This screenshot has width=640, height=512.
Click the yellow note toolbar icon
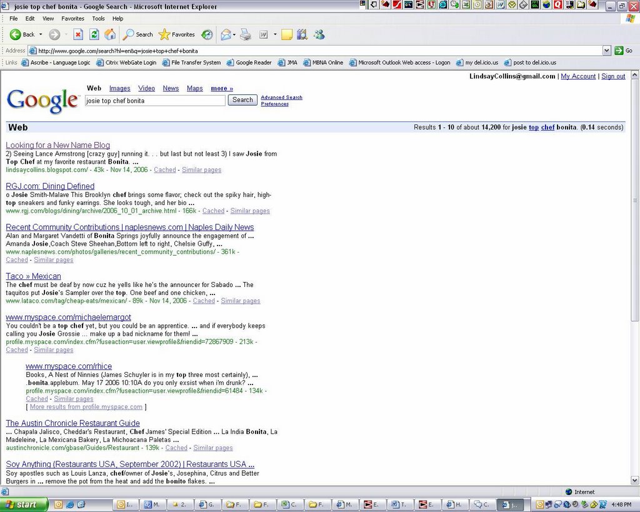pos(287,35)
